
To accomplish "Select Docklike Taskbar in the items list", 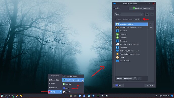I will coord(131,44).
